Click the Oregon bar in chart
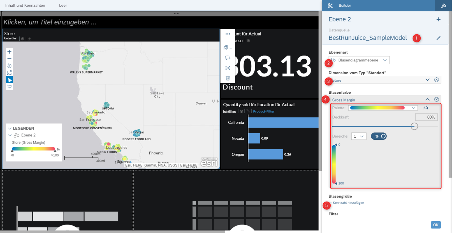This screenshot has height=233, width=452. 266,154
